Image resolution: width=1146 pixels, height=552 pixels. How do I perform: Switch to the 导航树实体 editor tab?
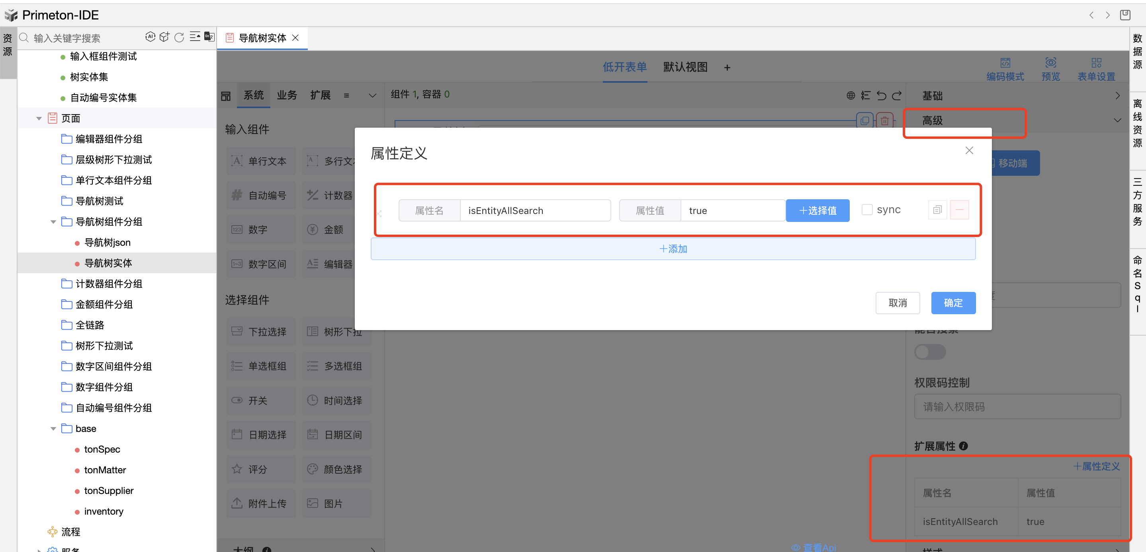tap(262, 38)
